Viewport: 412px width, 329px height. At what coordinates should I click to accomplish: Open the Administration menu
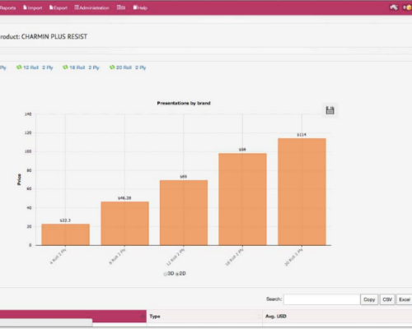(91, 7)
